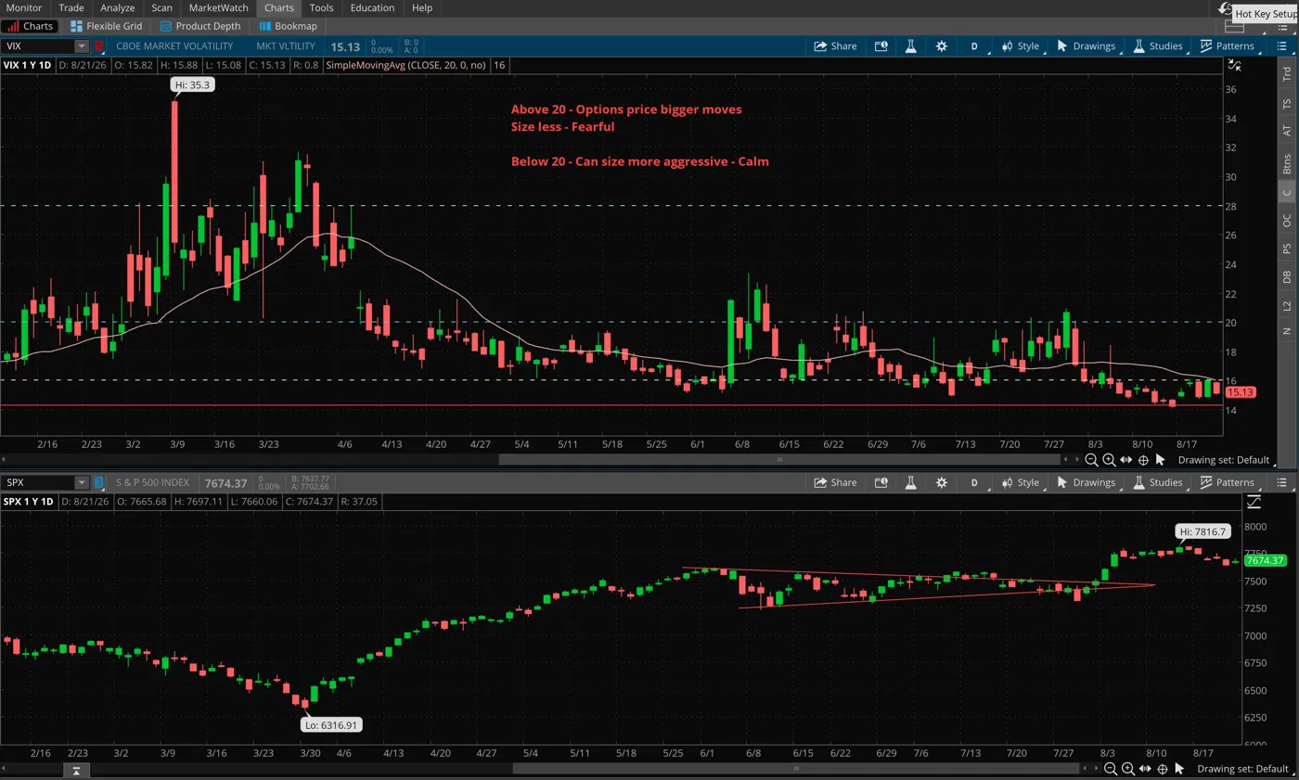Open the chart grid layout icon at top right
The width and height of the screenshot is (1299, 780).
(1234, 26)
